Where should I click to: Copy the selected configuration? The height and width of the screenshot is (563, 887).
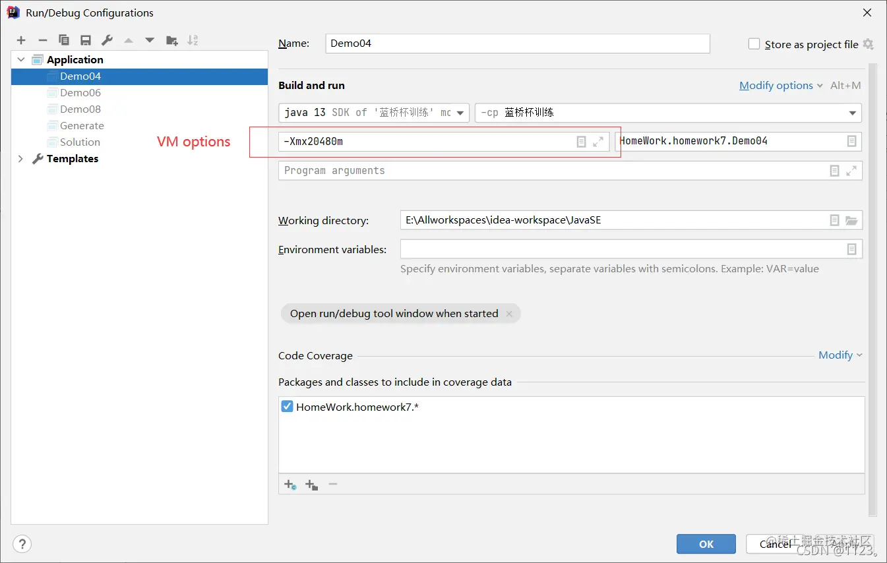point(64,40)
